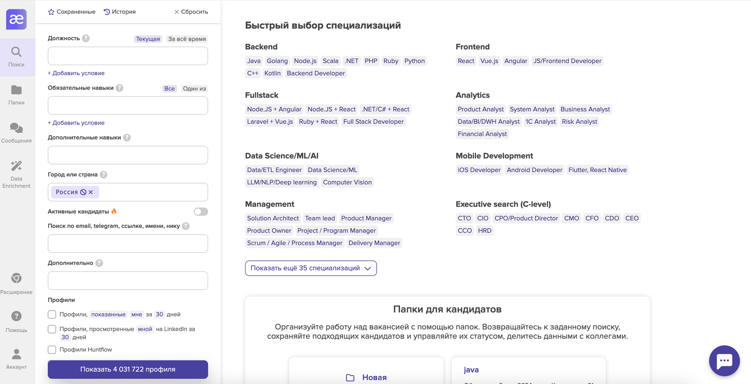Viewport: 751px width, 384px height.
Task: Open Help (Помощь) question mark icon
Action: tap(16, 321)
